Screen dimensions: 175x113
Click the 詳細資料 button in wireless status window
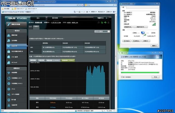(x=128, y=27)
